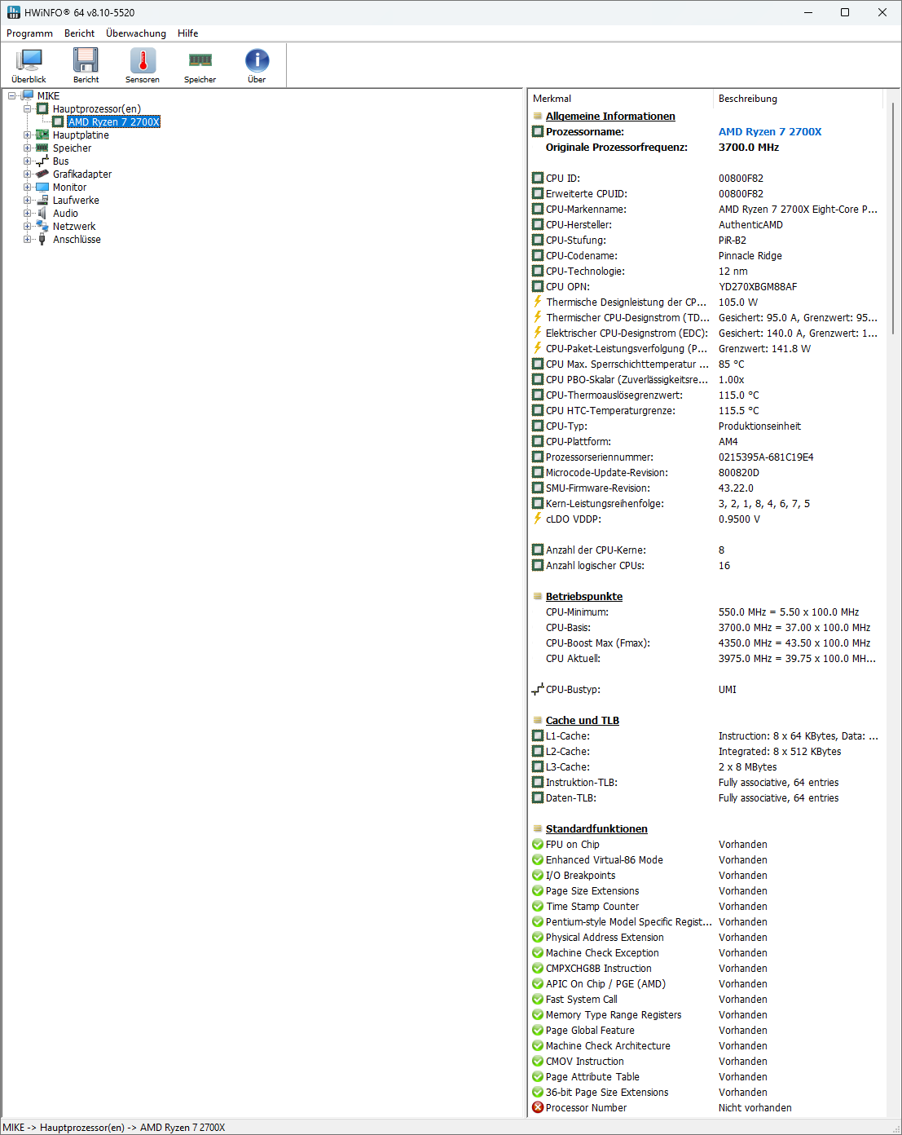Open the Über info icon
This screenshot has height=1135, width=902.
point(257,60)
